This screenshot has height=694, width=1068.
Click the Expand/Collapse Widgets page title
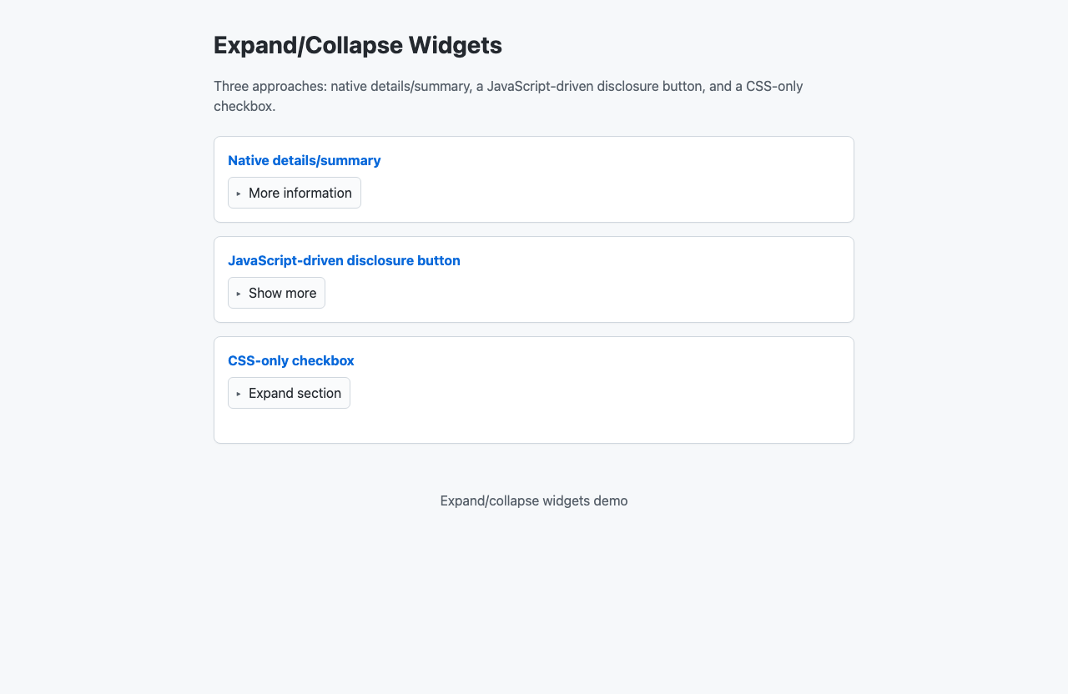click(357, 45)
